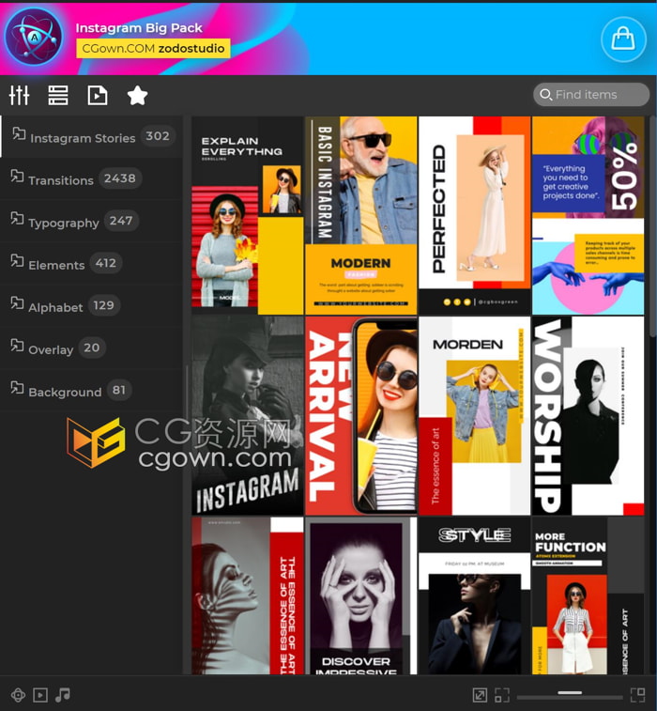Click the target crosshair icon in bottom bar

18,695
